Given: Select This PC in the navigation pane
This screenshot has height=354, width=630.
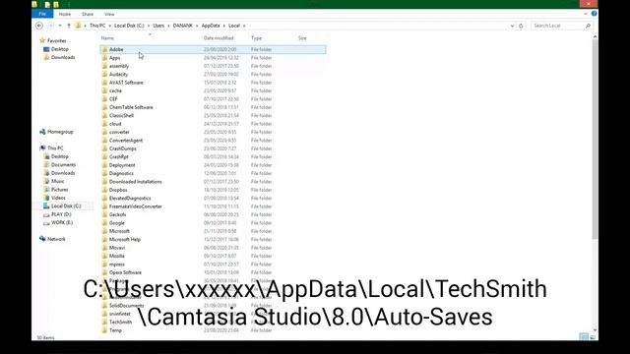Looking at the screenshot, I should 55,148.
